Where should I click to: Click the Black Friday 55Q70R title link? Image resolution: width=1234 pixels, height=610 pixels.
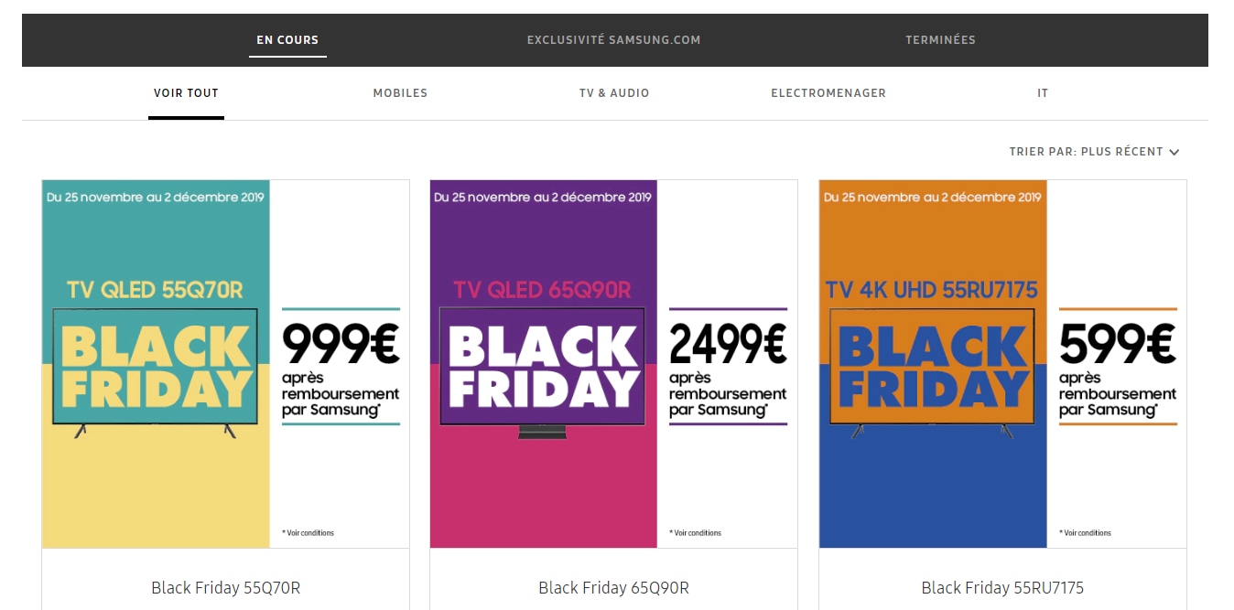pos(225,588)
